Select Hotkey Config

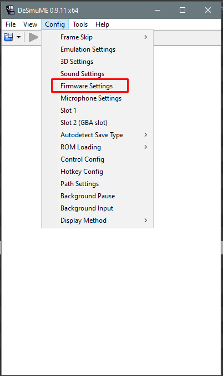tap(97, 172)
